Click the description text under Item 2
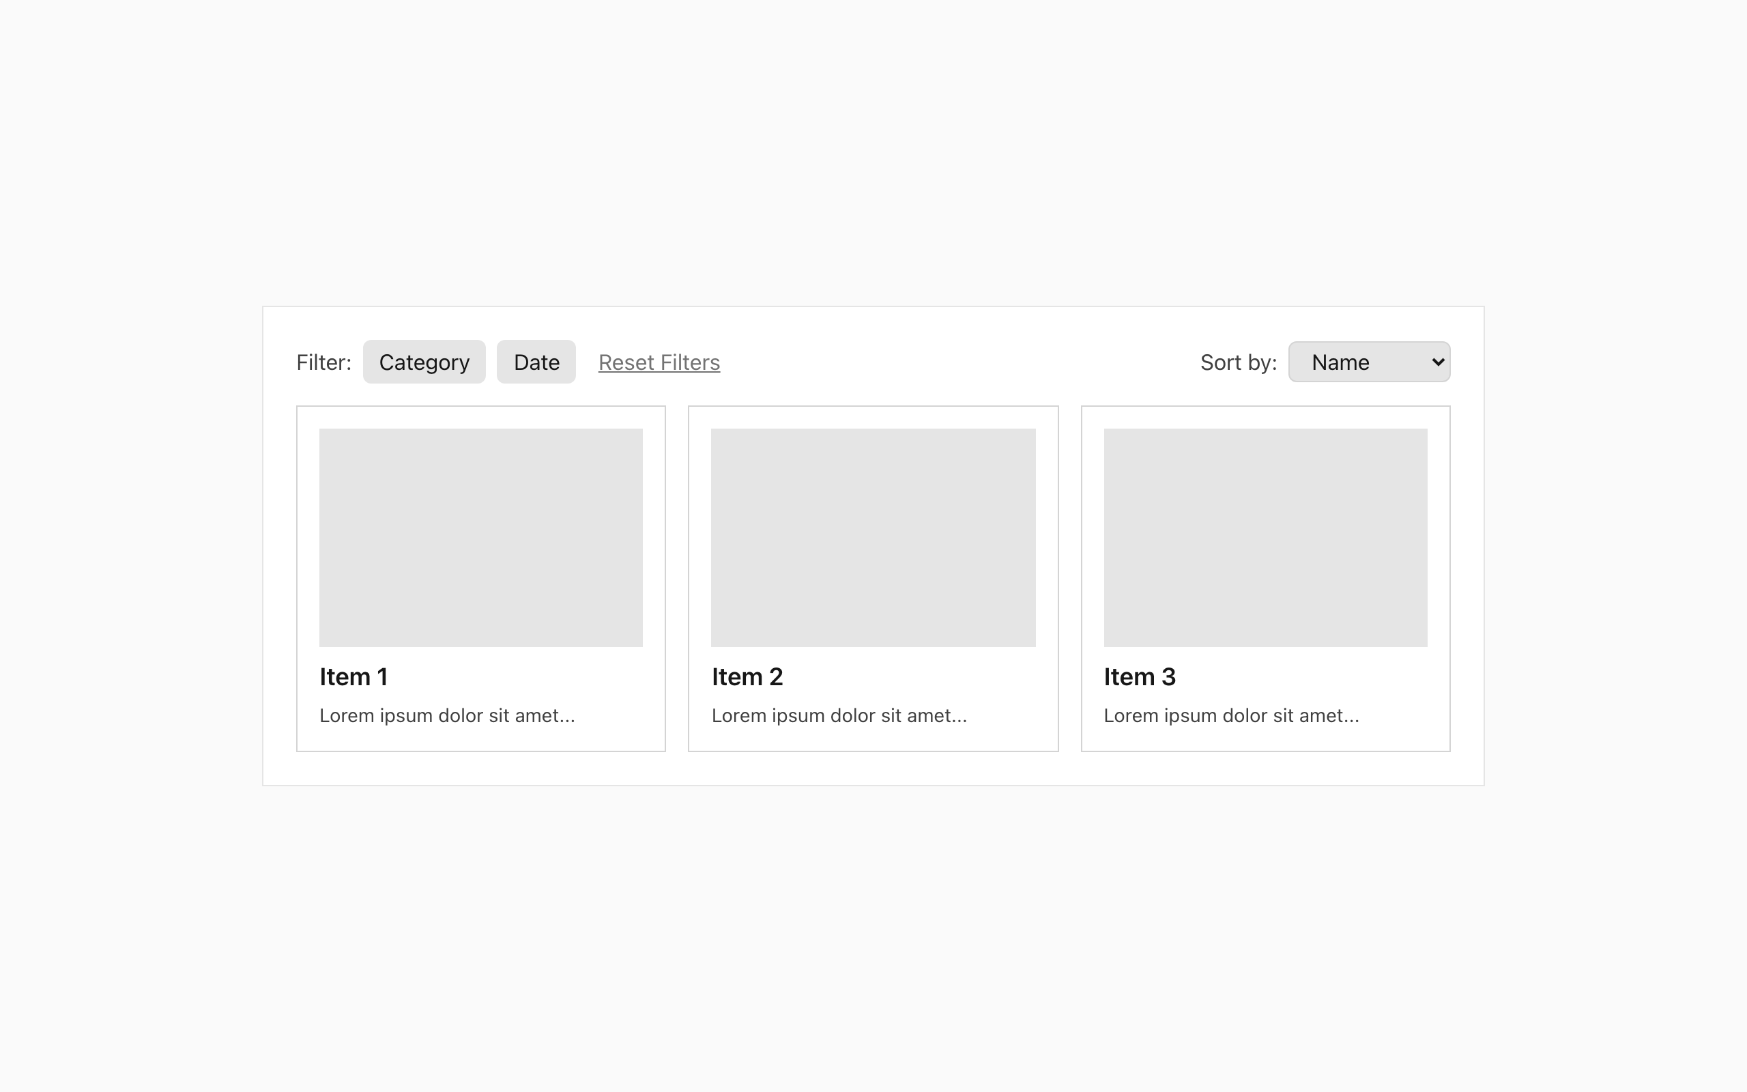 [x=839, y=716]
